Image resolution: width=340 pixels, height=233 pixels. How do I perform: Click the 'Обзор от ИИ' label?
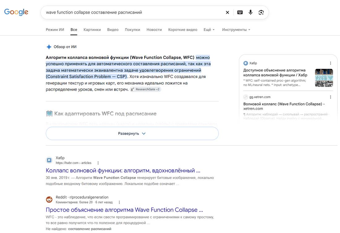coord(65,47)
